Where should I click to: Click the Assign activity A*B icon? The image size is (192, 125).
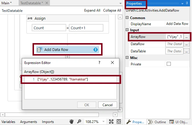pos(30,19)
